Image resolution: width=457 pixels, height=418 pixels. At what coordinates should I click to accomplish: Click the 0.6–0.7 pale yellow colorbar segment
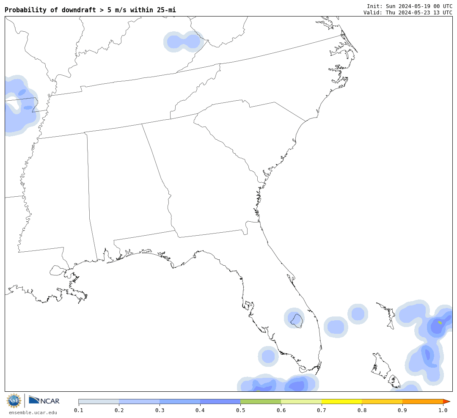pyautogui.click(x=301, y=401)
